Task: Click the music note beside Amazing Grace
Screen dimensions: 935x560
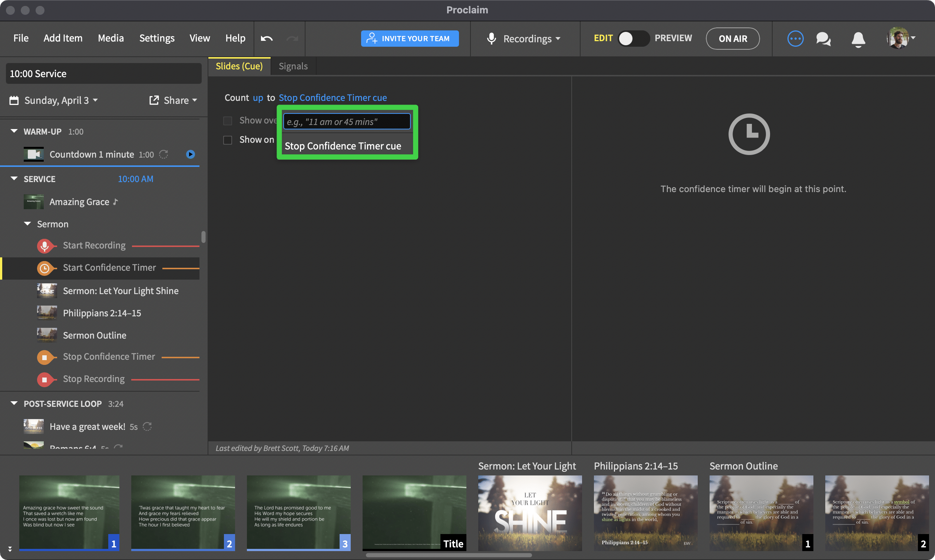Action: (x=115, y=202)
